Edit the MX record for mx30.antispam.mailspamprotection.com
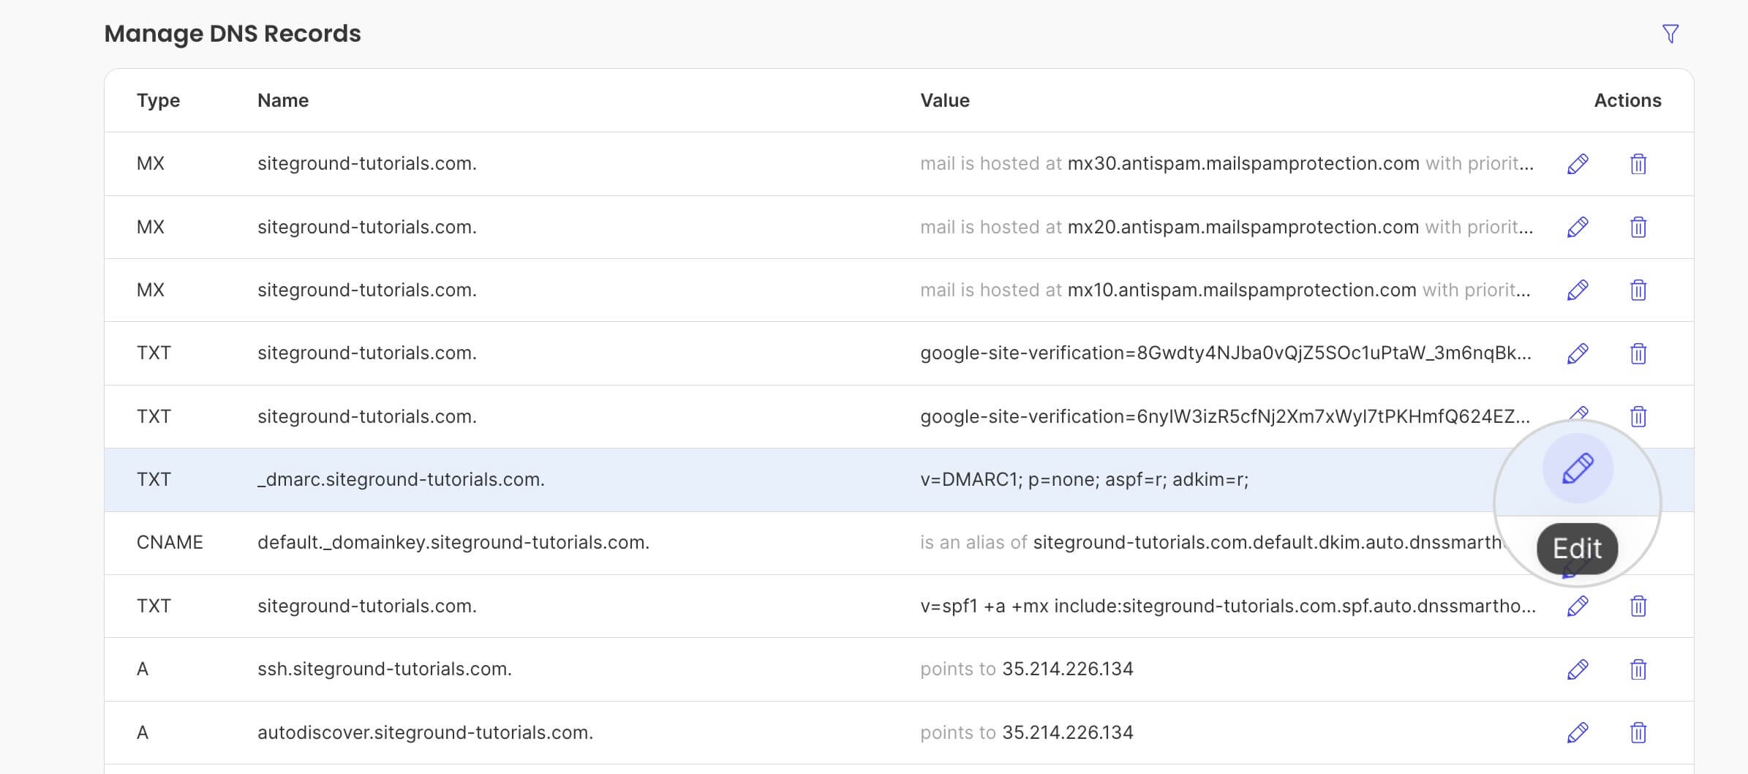This screenshot has height=774, width=1748. tap(1576, 163)
